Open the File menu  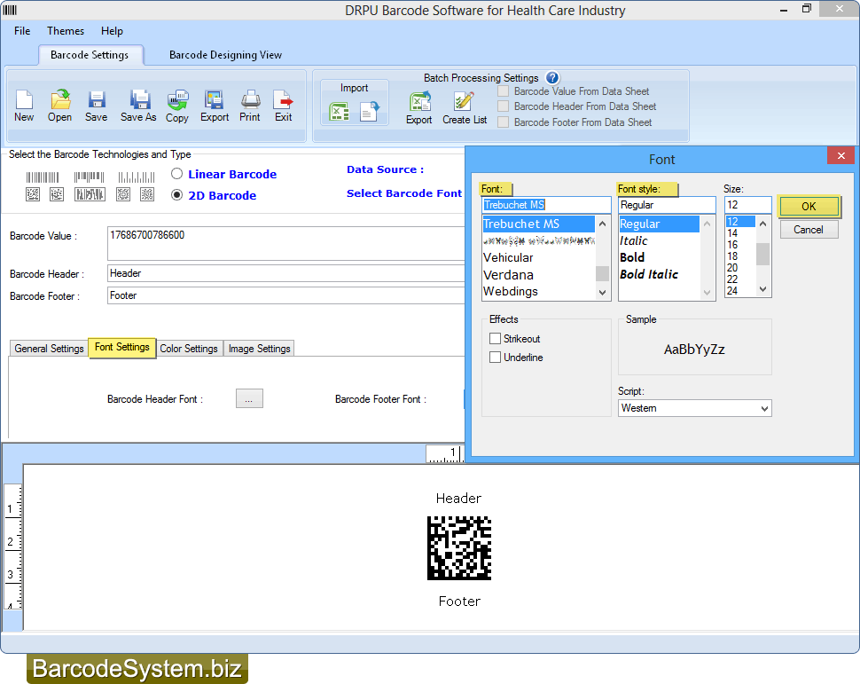22,31
